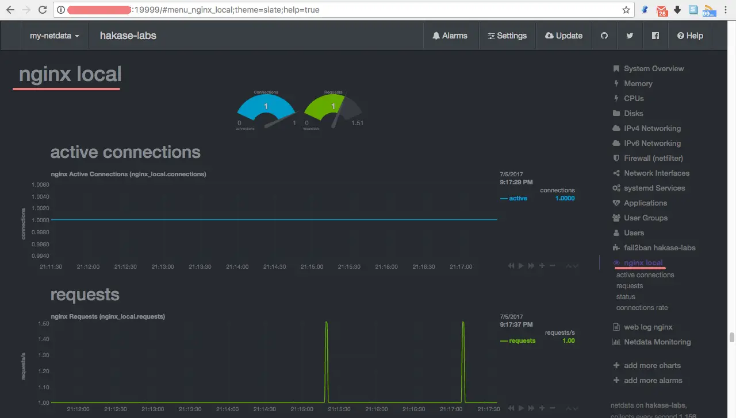Open the RSS feed extension icon
The width and height of the screenshot is (736, 418).
point(710,10)
